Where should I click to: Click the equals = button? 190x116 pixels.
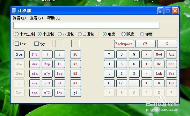pos(159,83)
